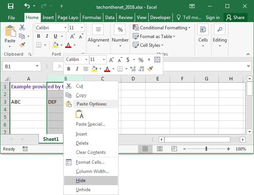Viewport: 254px width, 195px height.
Task: Toggle Italic in the mini toolbar
Action: click(x=77, y=69)
